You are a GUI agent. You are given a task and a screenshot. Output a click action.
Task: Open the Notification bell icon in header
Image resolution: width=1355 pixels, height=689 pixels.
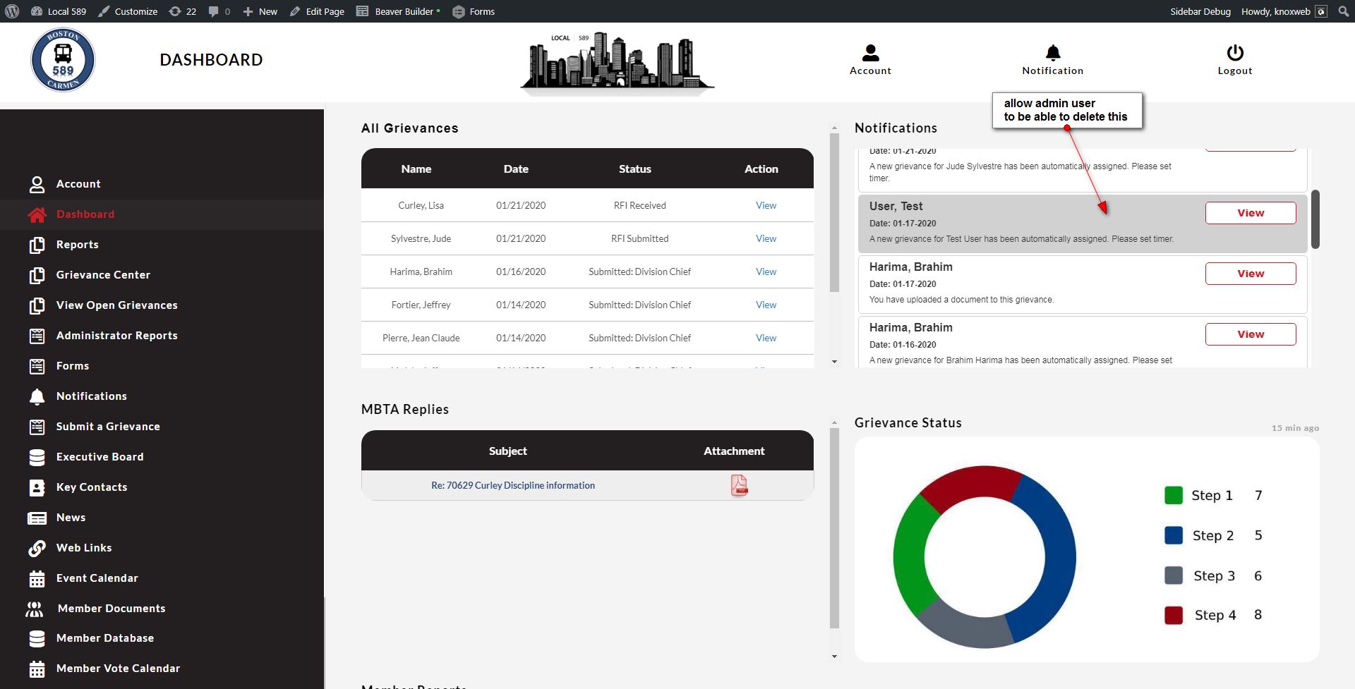(x=1052, y=53)
